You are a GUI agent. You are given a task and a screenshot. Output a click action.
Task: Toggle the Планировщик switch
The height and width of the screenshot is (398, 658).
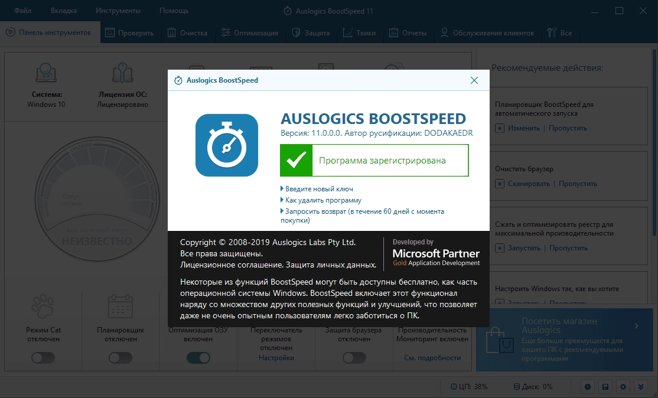tap(120, 358)
